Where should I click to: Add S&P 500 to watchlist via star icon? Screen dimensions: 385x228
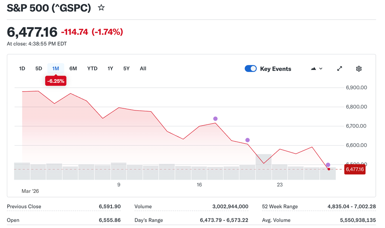101,8
